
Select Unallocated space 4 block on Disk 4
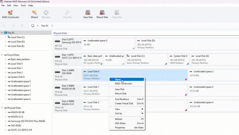[x=213, y=106]
